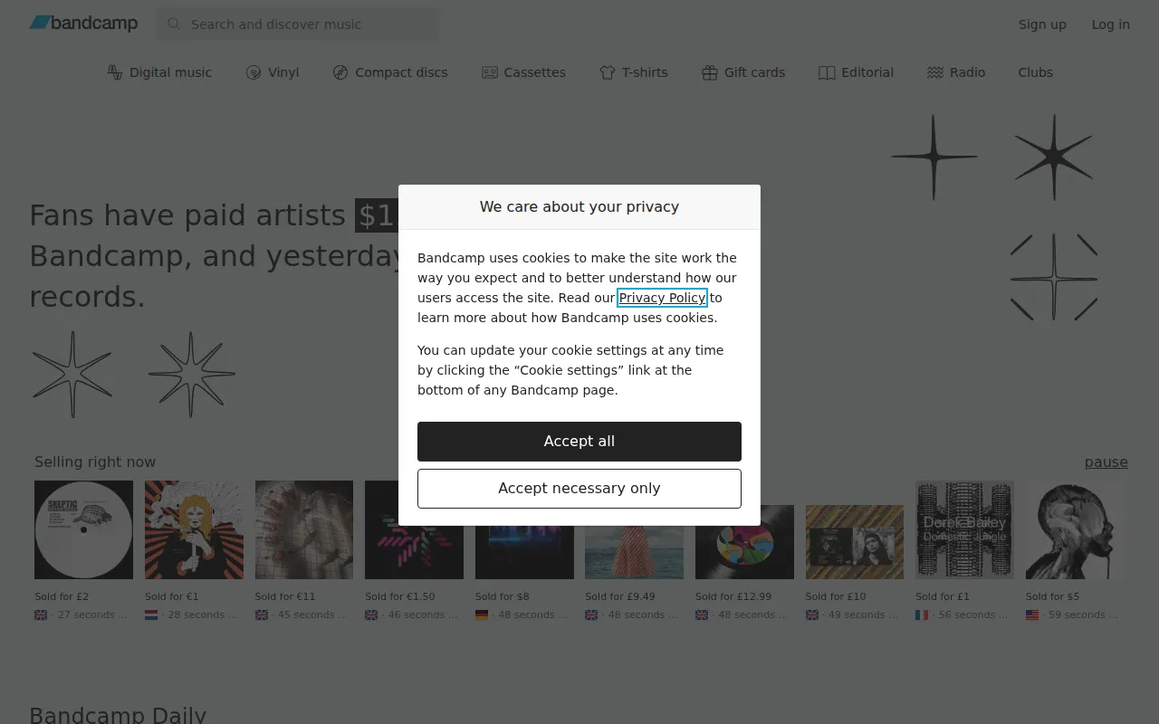Click the 'Bandcamp Daily' heading
1159x724 pixels.
[x=118, y=715]
